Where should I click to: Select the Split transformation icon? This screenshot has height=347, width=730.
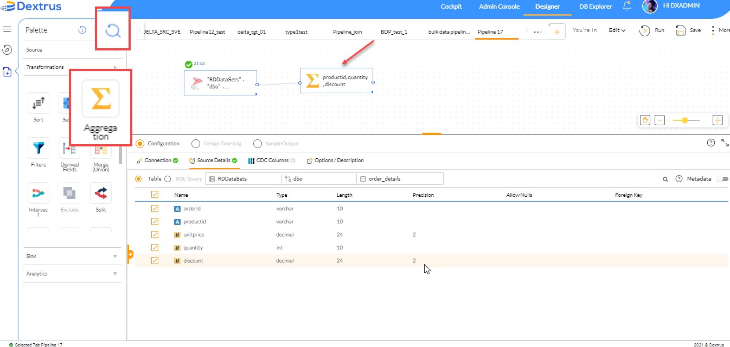100,194
